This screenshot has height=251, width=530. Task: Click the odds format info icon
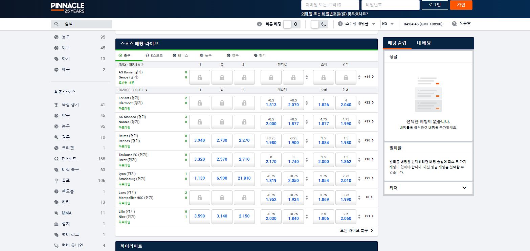pyautogui.click(x=340, y=24)
